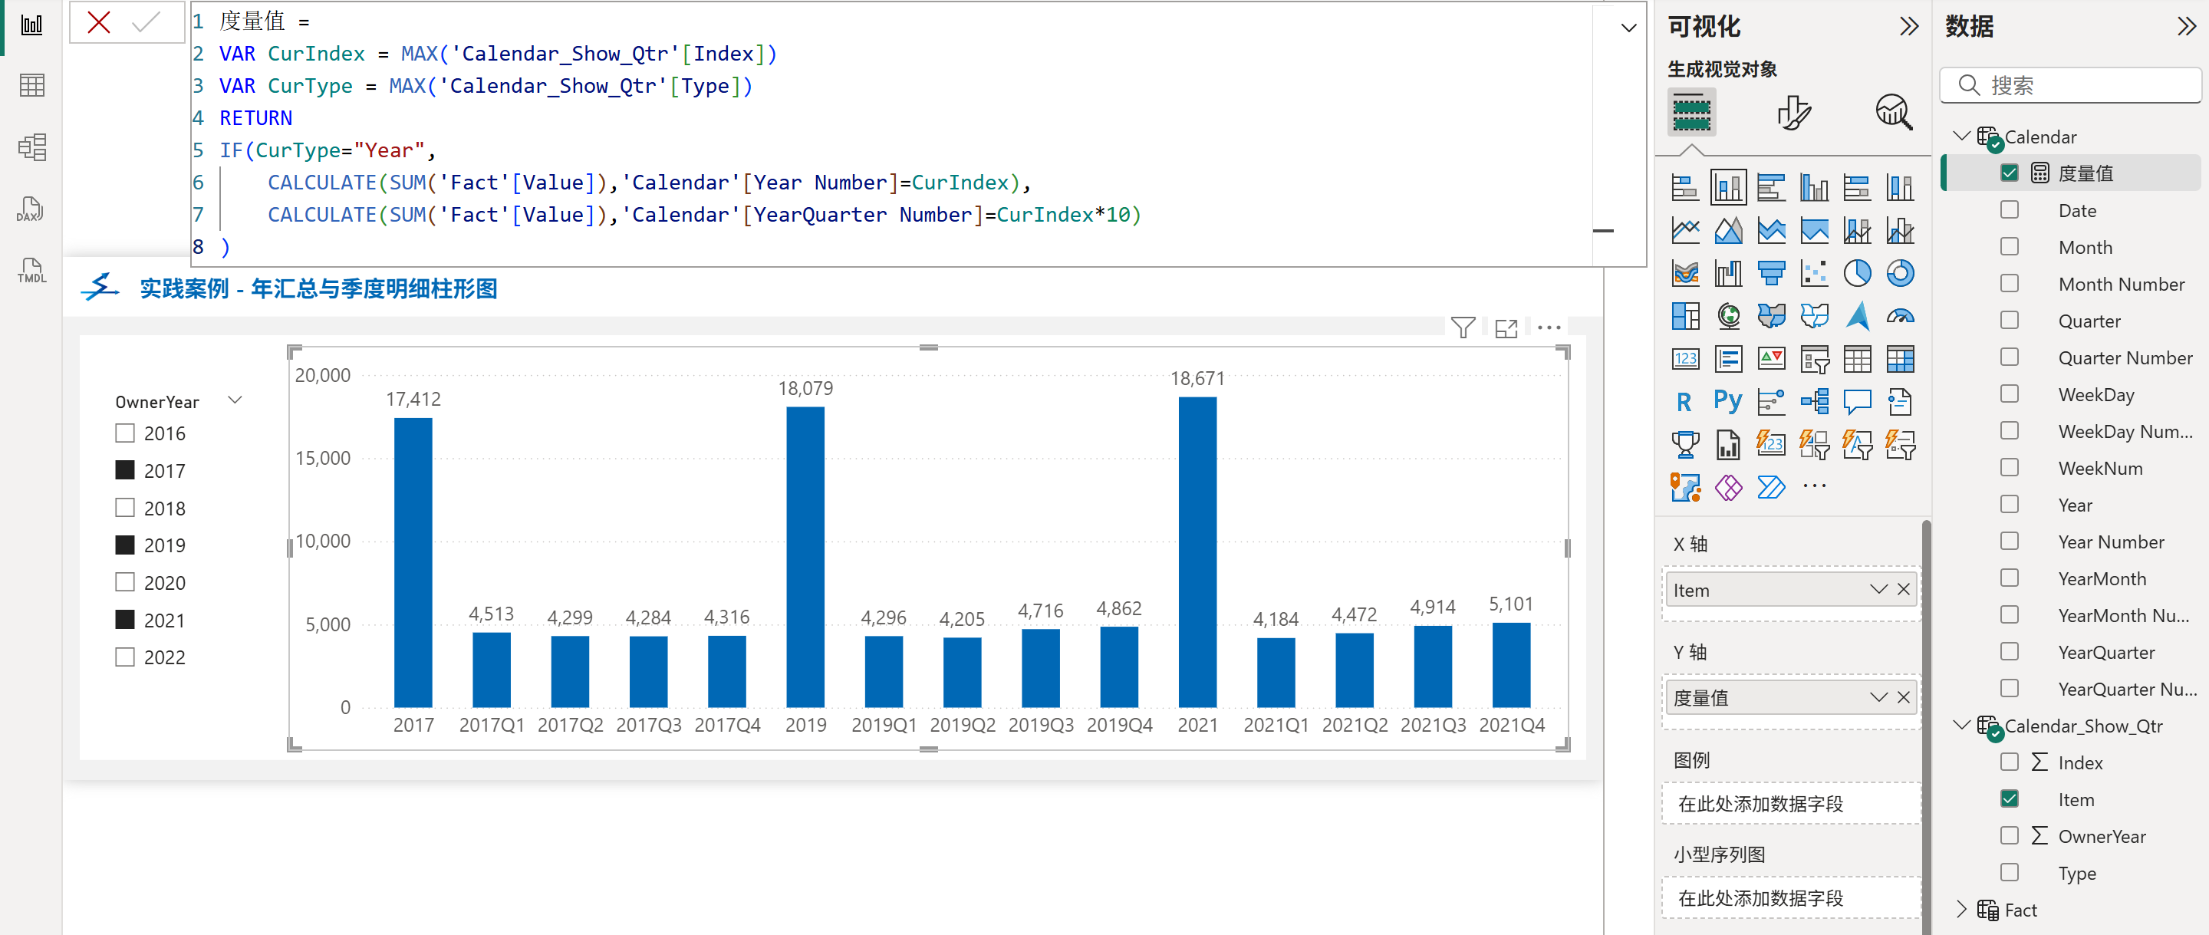Viewport: 2209px width, 935px height.
Task: Collapse the Calendar table in data pane
Action: click(x=1960, y=137)
